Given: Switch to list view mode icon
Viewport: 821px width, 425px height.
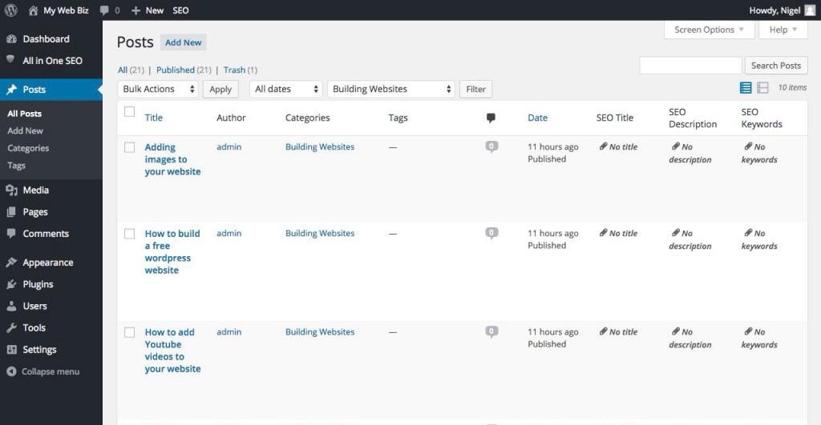Looking at the screenshot, I should click(746, 88).
